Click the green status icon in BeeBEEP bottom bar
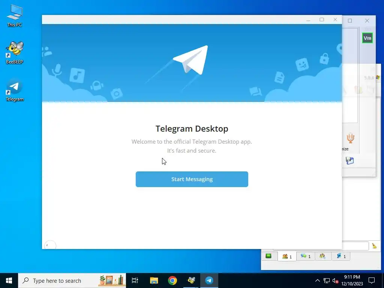 (x=268, y=256)
